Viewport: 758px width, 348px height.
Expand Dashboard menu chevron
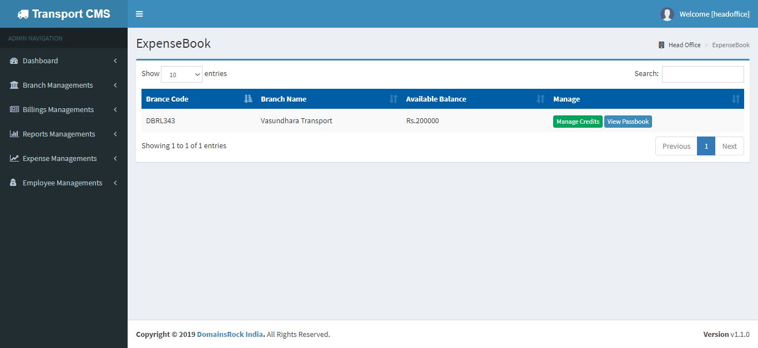115,60
